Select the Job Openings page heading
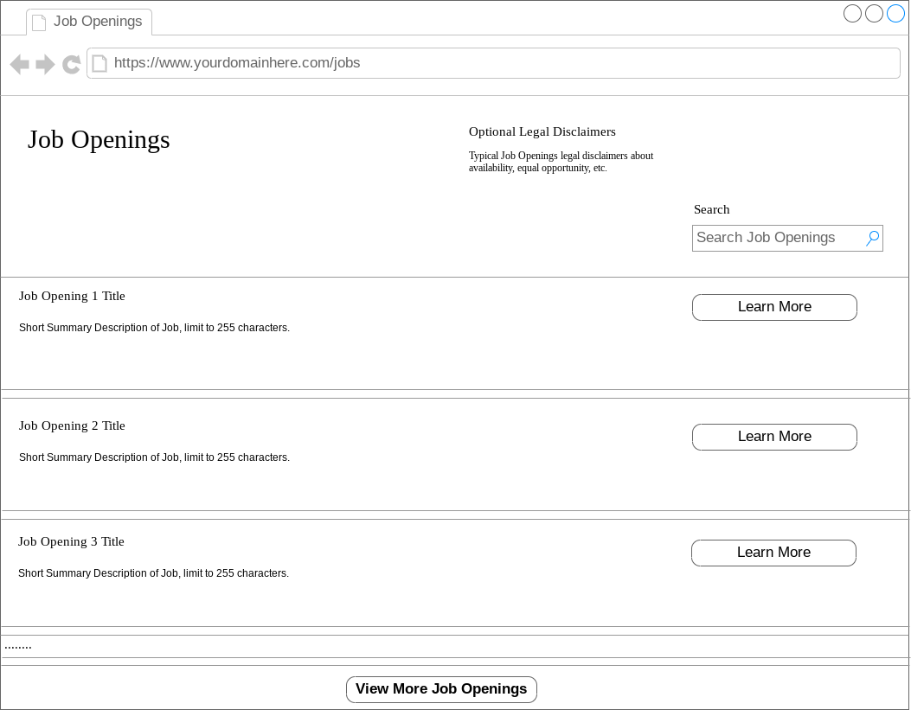 coord(98,139)
